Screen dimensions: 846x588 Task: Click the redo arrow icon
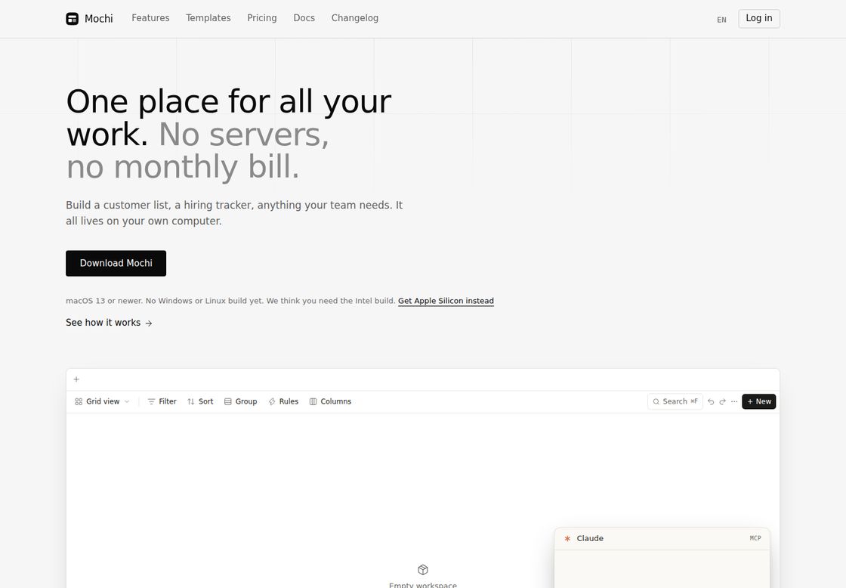pyautogui.click(x=722, y=402)
